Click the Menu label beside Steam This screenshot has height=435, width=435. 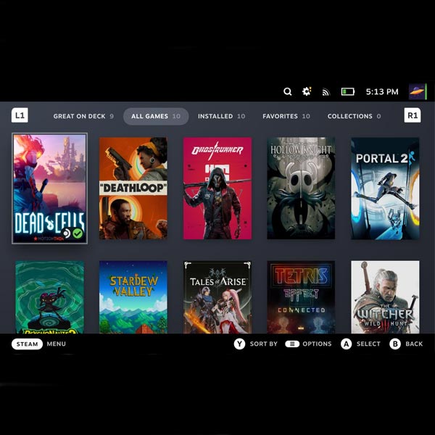click(56, 344)
